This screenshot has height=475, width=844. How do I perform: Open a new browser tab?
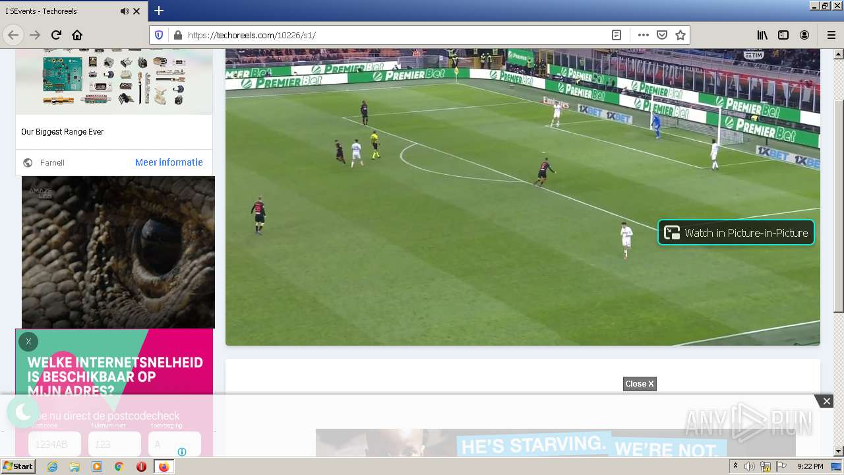[x=159, y=11]
